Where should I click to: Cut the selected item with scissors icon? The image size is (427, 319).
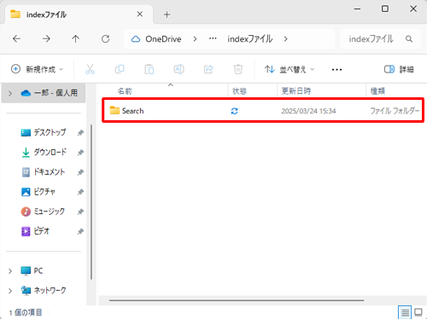pyautogui.click(x=90, y=69)
